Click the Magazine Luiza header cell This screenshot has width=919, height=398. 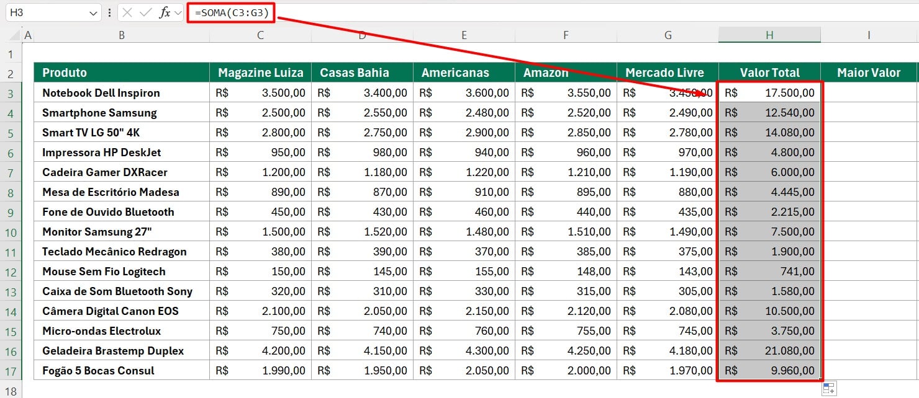(x=260, y=73)
